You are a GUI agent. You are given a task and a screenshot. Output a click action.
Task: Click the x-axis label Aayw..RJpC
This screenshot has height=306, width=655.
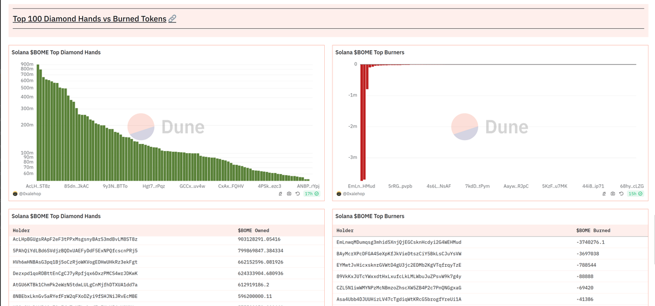516,186
